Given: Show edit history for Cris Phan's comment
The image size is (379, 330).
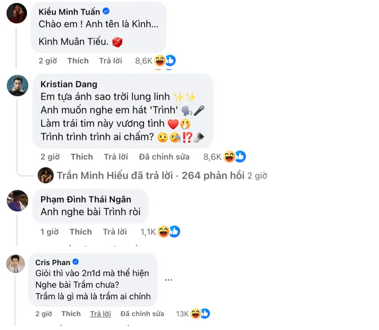Looking at the screenshot, I should tap(142, 313).
